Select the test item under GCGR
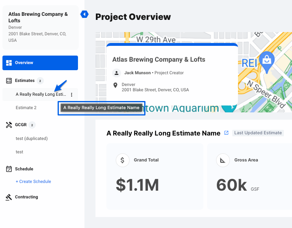This screenshot has width=292, height=228. click(19, 152)
